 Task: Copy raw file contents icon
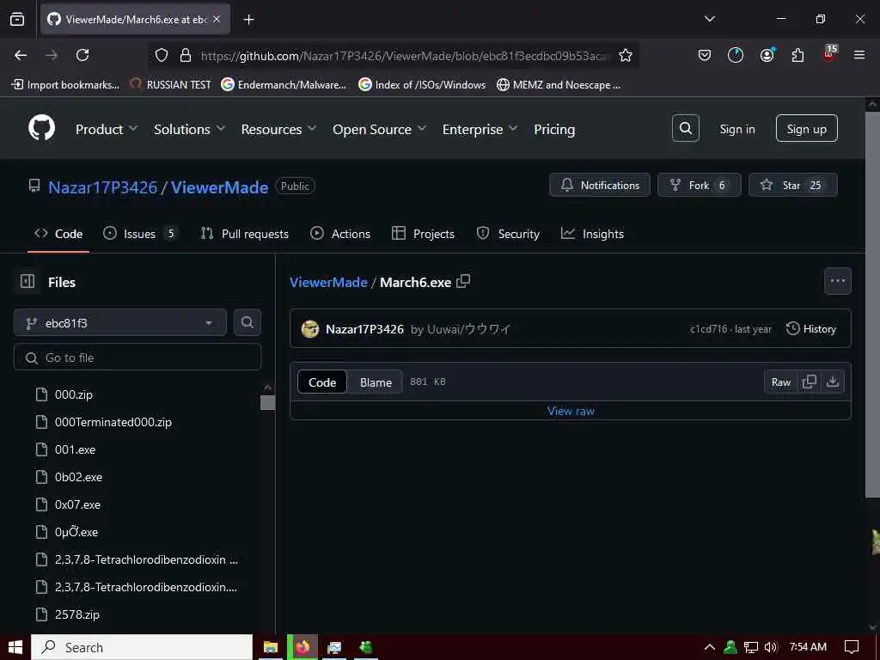810,382
